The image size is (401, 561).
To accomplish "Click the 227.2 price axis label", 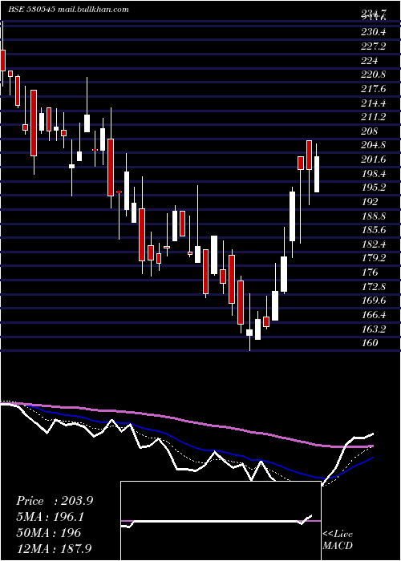I will pyautogui.click(x=373, y=46).
